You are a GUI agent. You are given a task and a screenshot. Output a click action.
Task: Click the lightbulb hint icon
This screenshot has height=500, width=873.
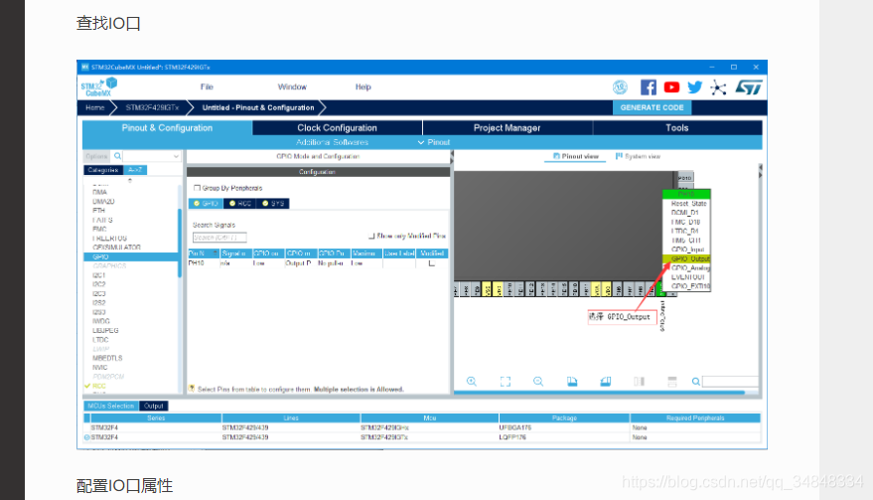[192, 389]
